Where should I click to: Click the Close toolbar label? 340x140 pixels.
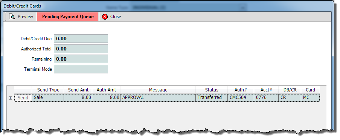click(x=116, y=17)
